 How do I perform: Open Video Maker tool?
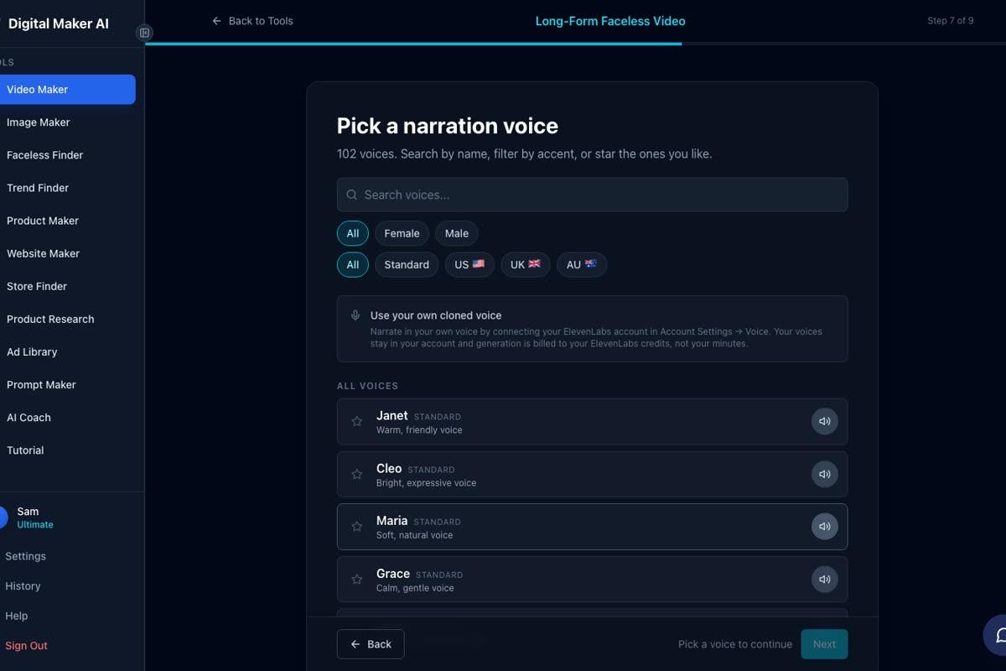click(67, 90)
